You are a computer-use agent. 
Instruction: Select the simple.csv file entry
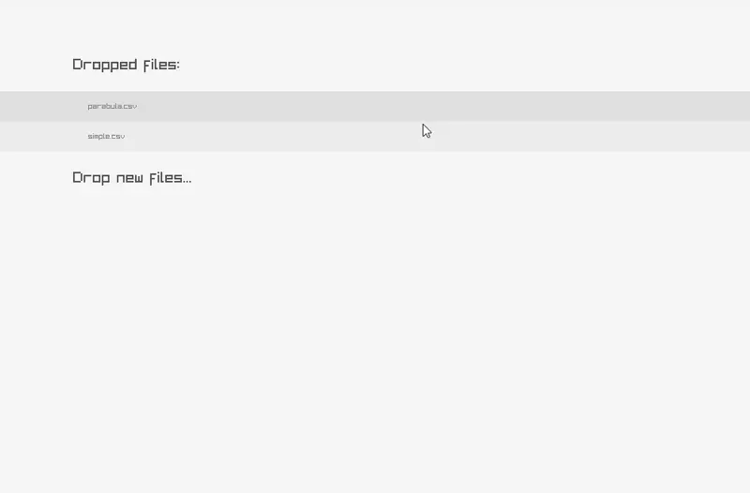106,136
